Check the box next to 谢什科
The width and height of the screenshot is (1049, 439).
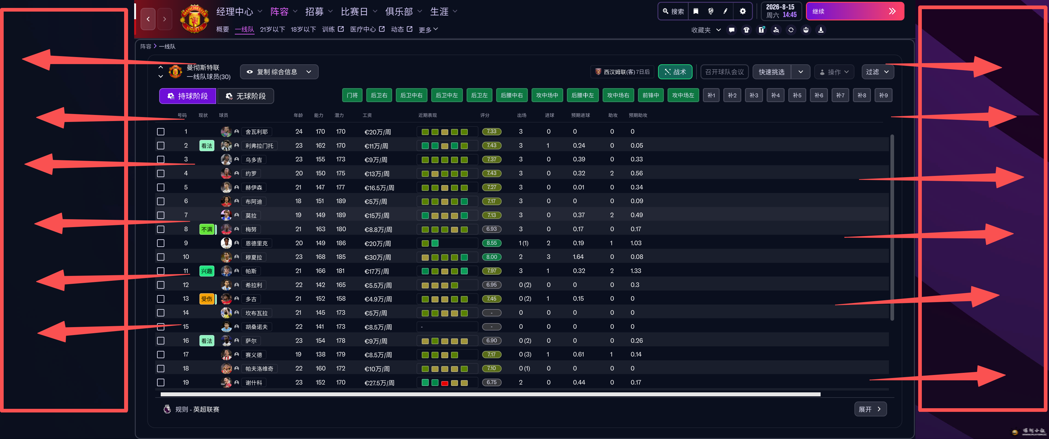click(161, 382)
